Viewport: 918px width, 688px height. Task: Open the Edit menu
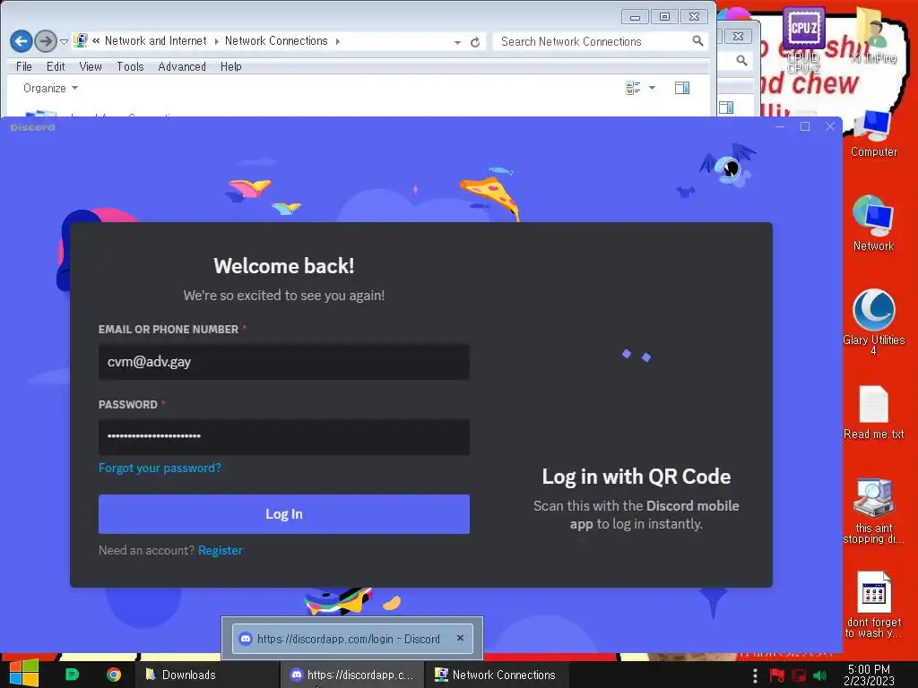tap(56, 66)
